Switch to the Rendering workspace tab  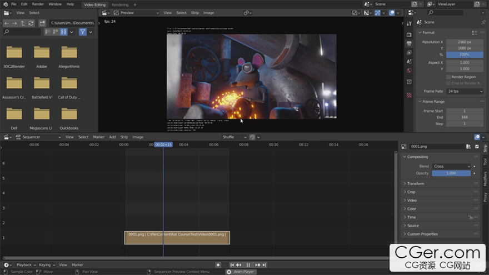pos(120,4)
